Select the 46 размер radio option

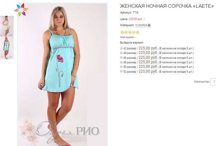click(121, 57)
